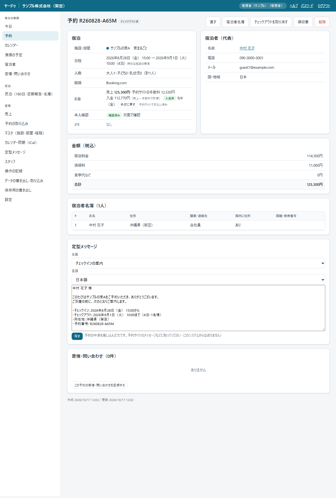The height and width of the screenshot is (498, 336).
Task: Click the message text area
Action: pyautogui.click(x=198, y=308)
